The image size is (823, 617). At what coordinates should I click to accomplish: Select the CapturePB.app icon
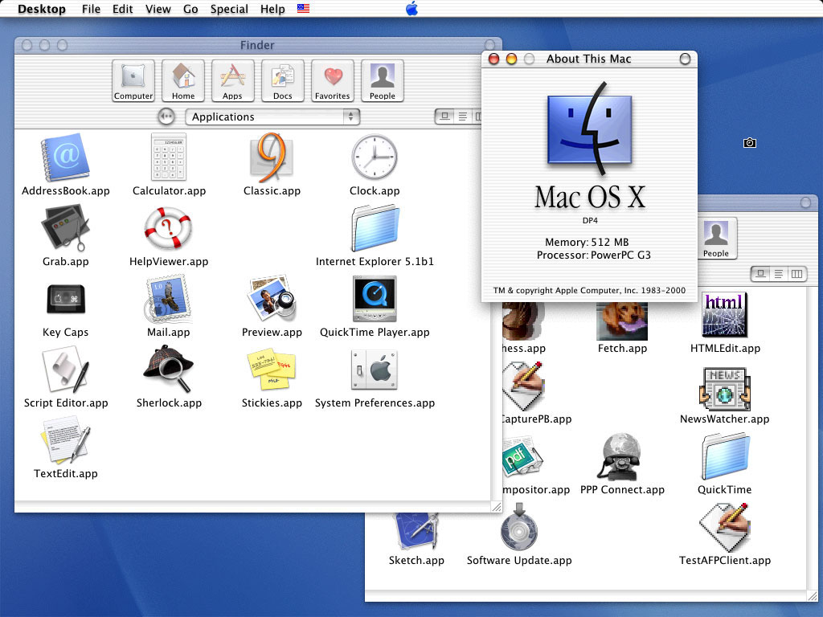[x=523, y=386]
